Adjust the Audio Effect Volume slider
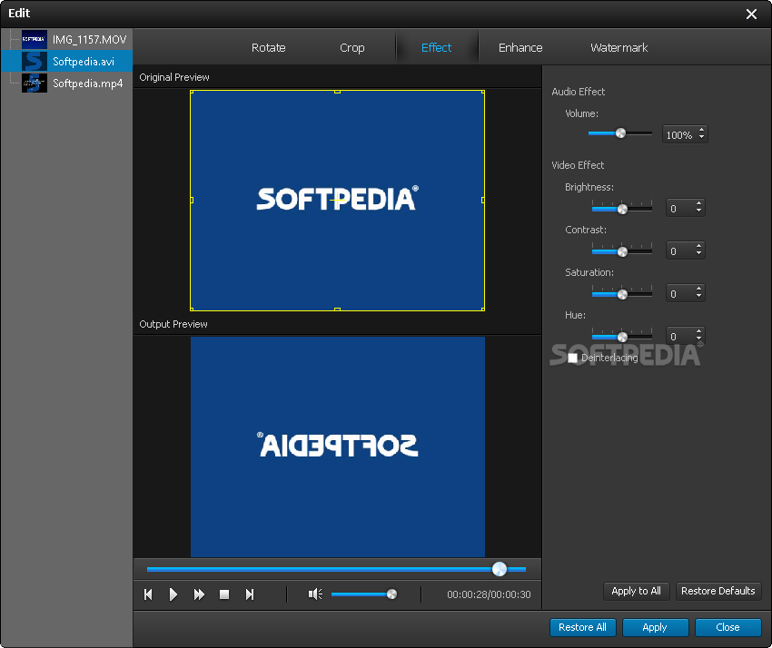This screenshot has width=772, height=648. [620, 133]
